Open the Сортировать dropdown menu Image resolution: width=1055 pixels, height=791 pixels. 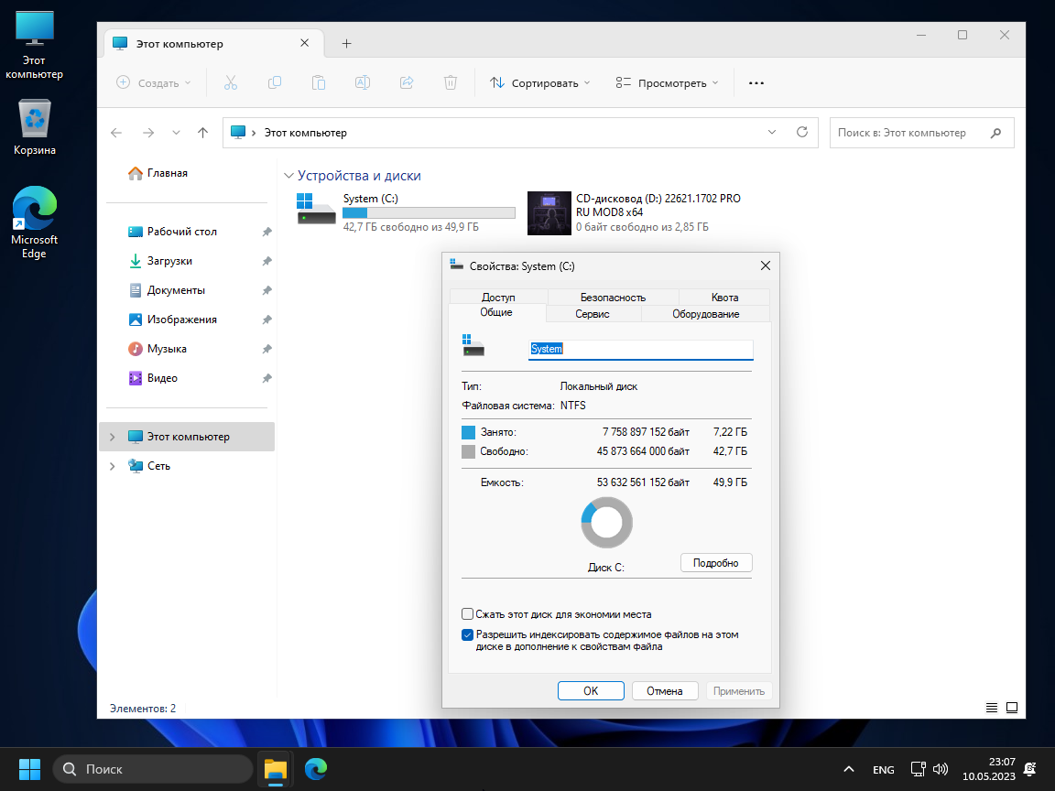[x=539, y=82]
